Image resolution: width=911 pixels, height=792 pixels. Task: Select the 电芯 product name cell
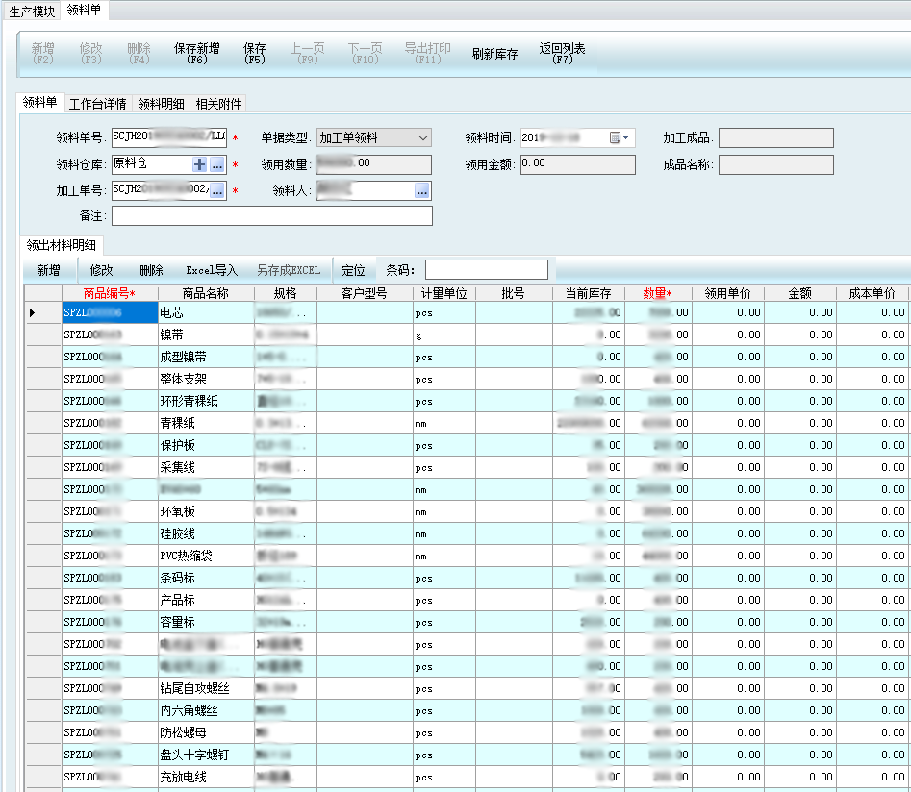pos(206,313)
